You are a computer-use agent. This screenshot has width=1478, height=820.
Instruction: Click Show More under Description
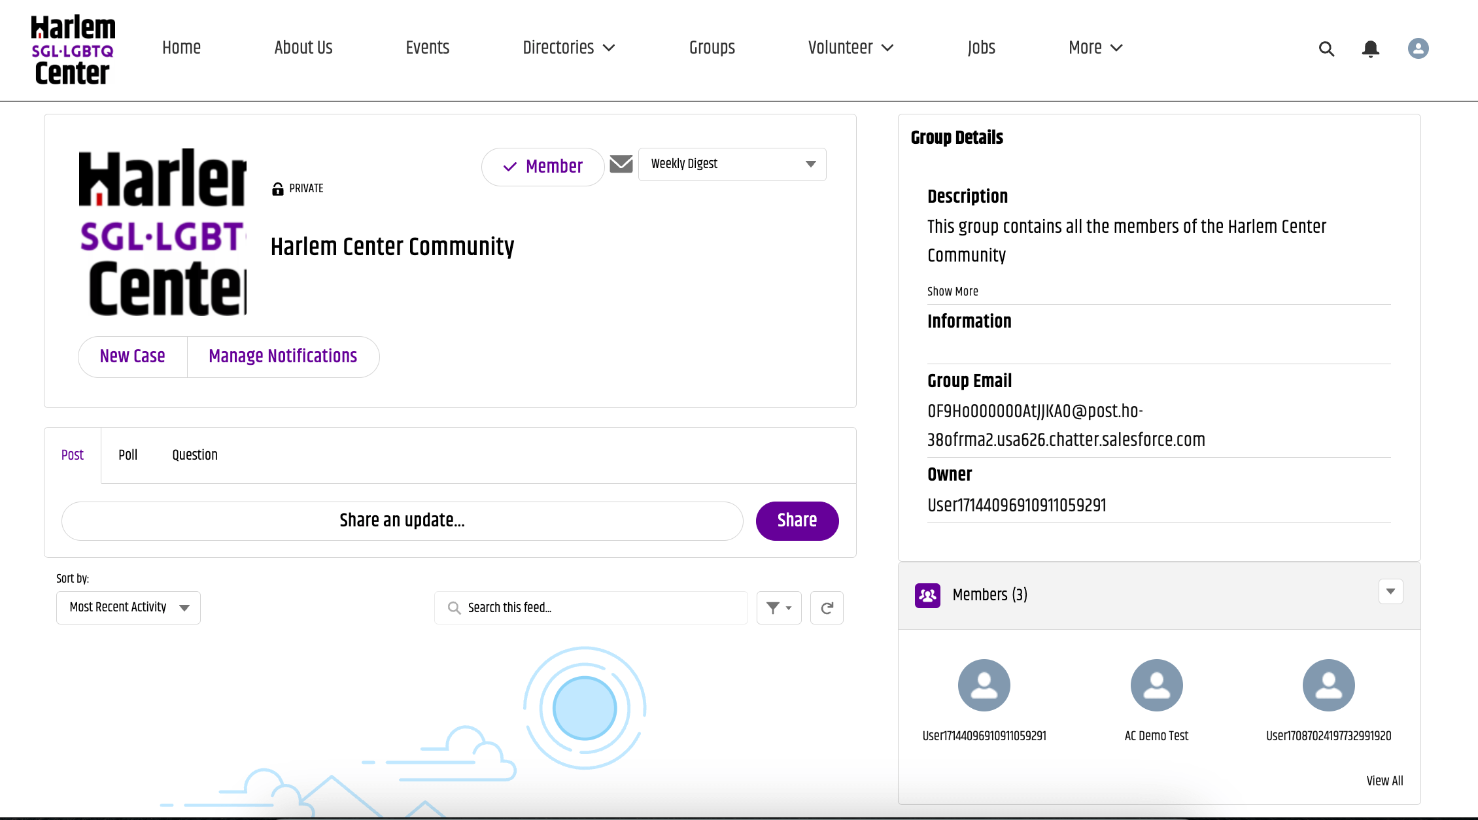coord(952,292)
